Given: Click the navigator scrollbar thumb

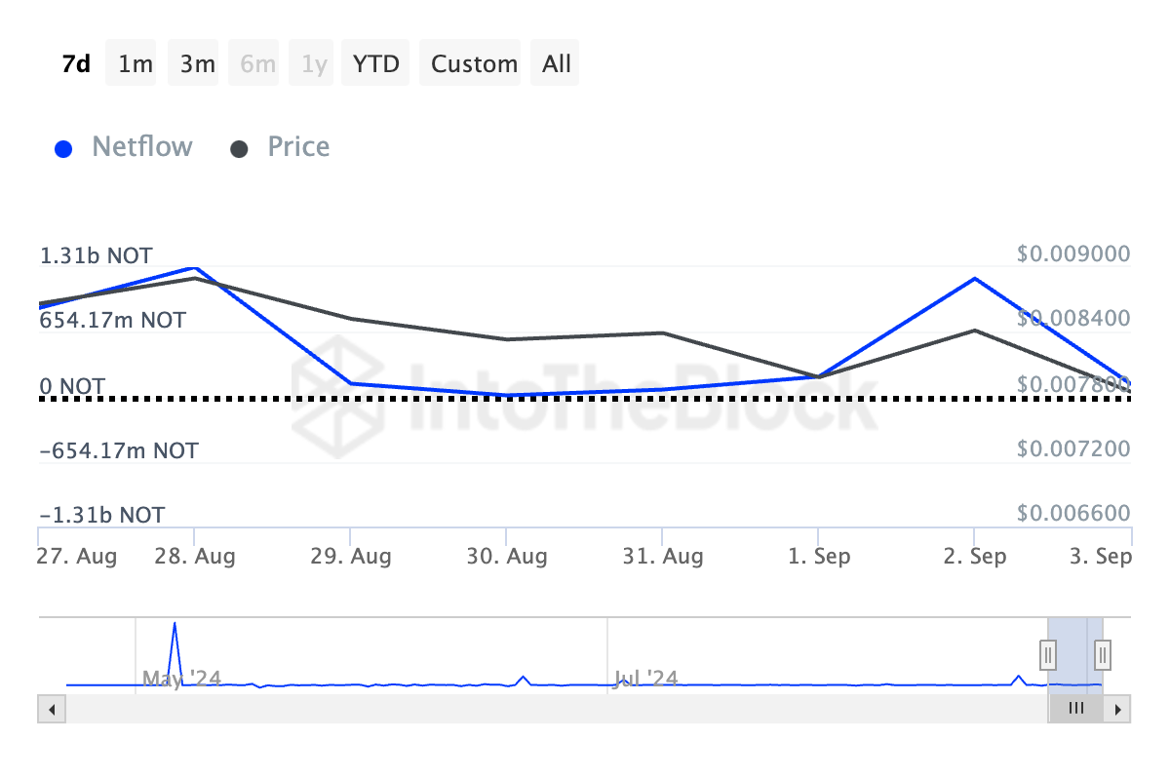Looking at the screenshot, I should [1076, 709].
